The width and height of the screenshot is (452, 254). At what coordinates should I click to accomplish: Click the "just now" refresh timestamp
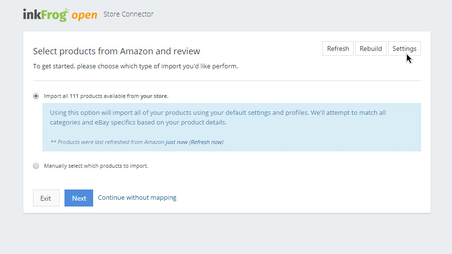point(177,142)
